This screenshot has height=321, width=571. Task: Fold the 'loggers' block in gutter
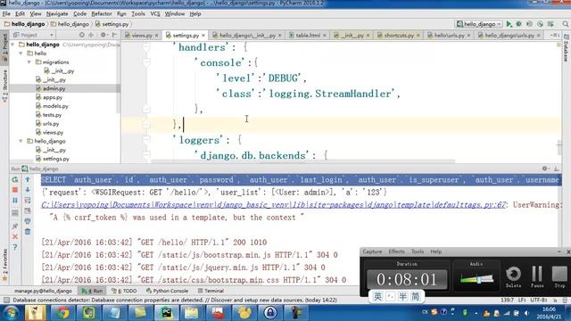pos(146,140)
